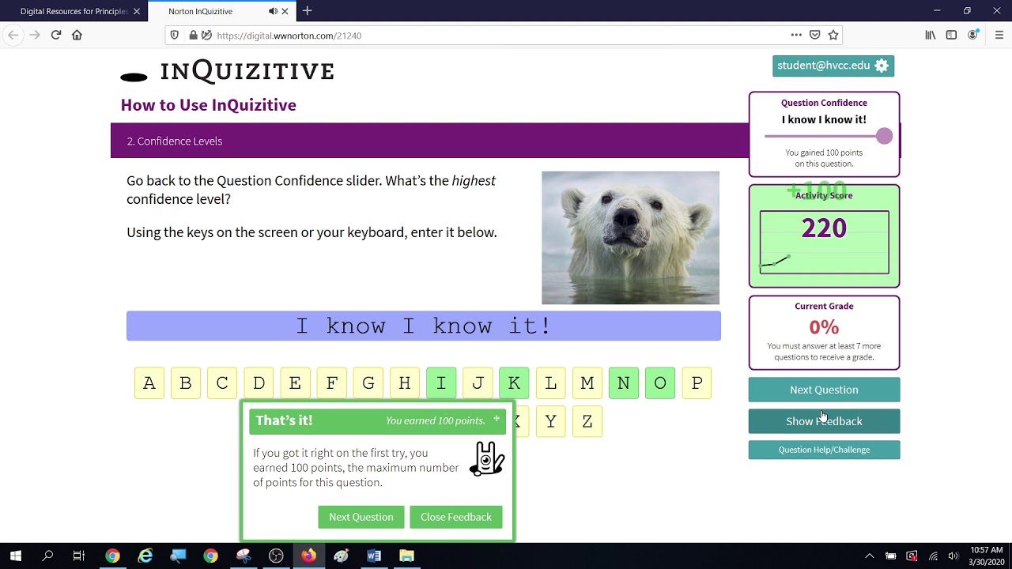
Task: Click the letter A key
Action: coord(149,383)
